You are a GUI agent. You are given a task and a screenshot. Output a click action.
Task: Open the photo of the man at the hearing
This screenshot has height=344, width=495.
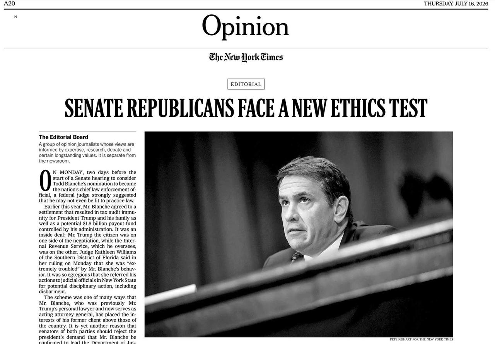click(x=299, y=234)
